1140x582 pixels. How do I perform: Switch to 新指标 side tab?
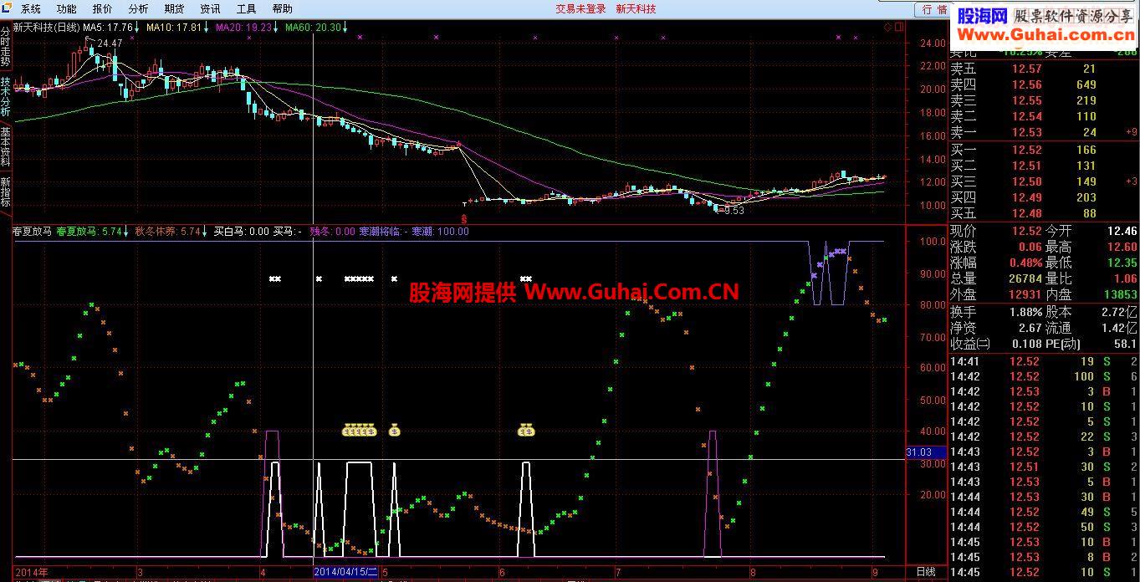[x=6, y=191]
